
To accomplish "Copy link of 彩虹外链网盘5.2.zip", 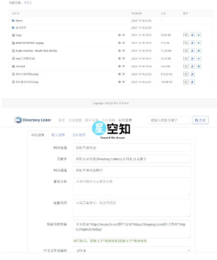I will 186,74.
